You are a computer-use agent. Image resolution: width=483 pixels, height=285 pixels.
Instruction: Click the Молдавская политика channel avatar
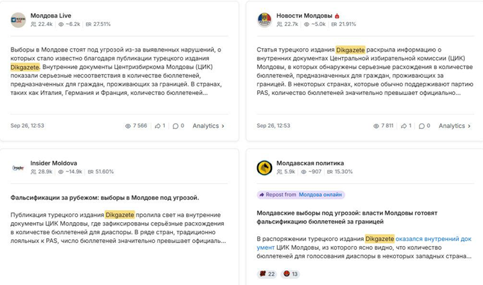tap(265, 167)
